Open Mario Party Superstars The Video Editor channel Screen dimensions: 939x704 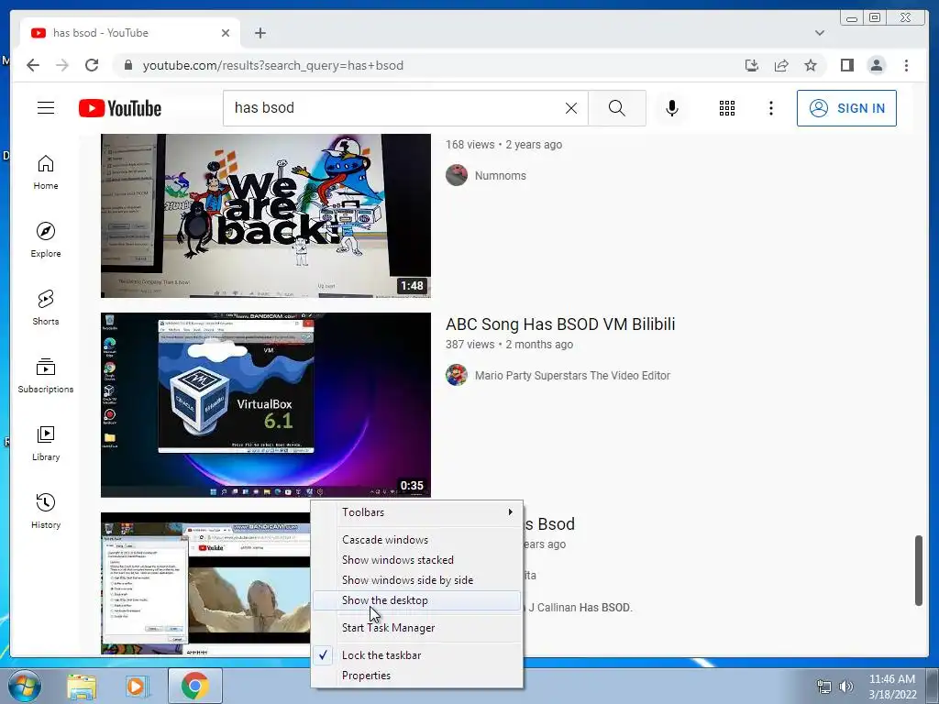point(572,375)
